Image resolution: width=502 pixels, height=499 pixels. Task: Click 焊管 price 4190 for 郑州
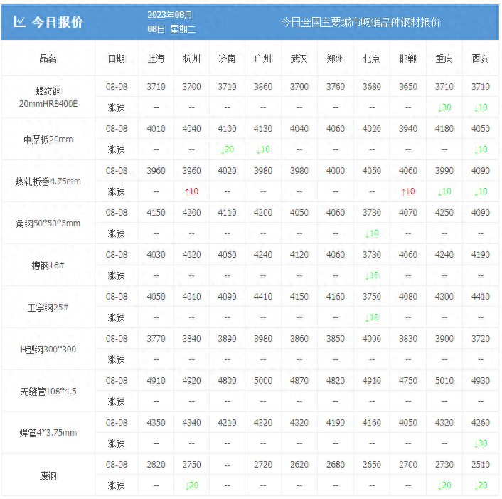(x=336, y=422)
